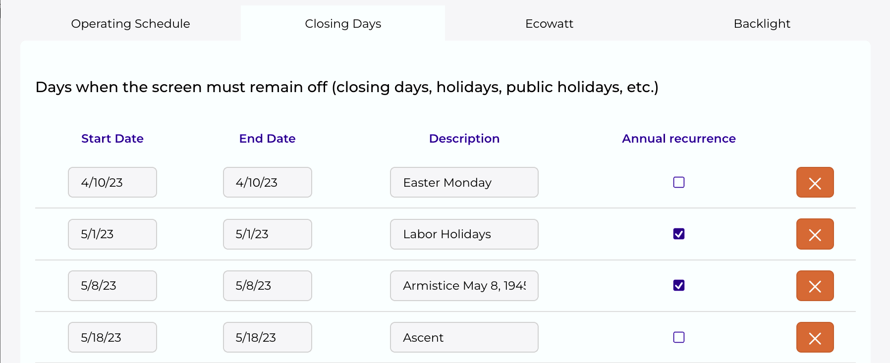Click the Ascent description field

pos(464,338)
